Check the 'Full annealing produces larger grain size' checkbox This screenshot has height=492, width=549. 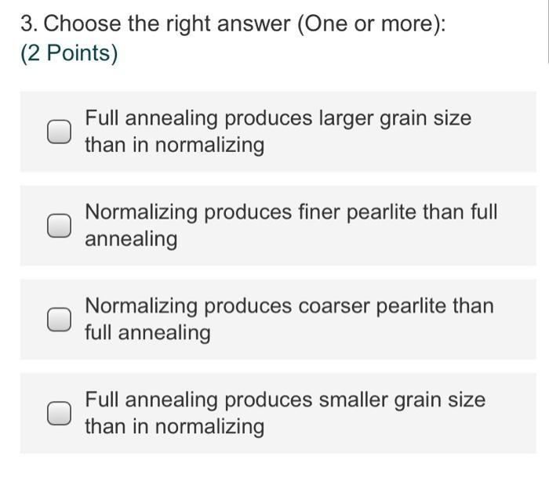click(56, 132)
